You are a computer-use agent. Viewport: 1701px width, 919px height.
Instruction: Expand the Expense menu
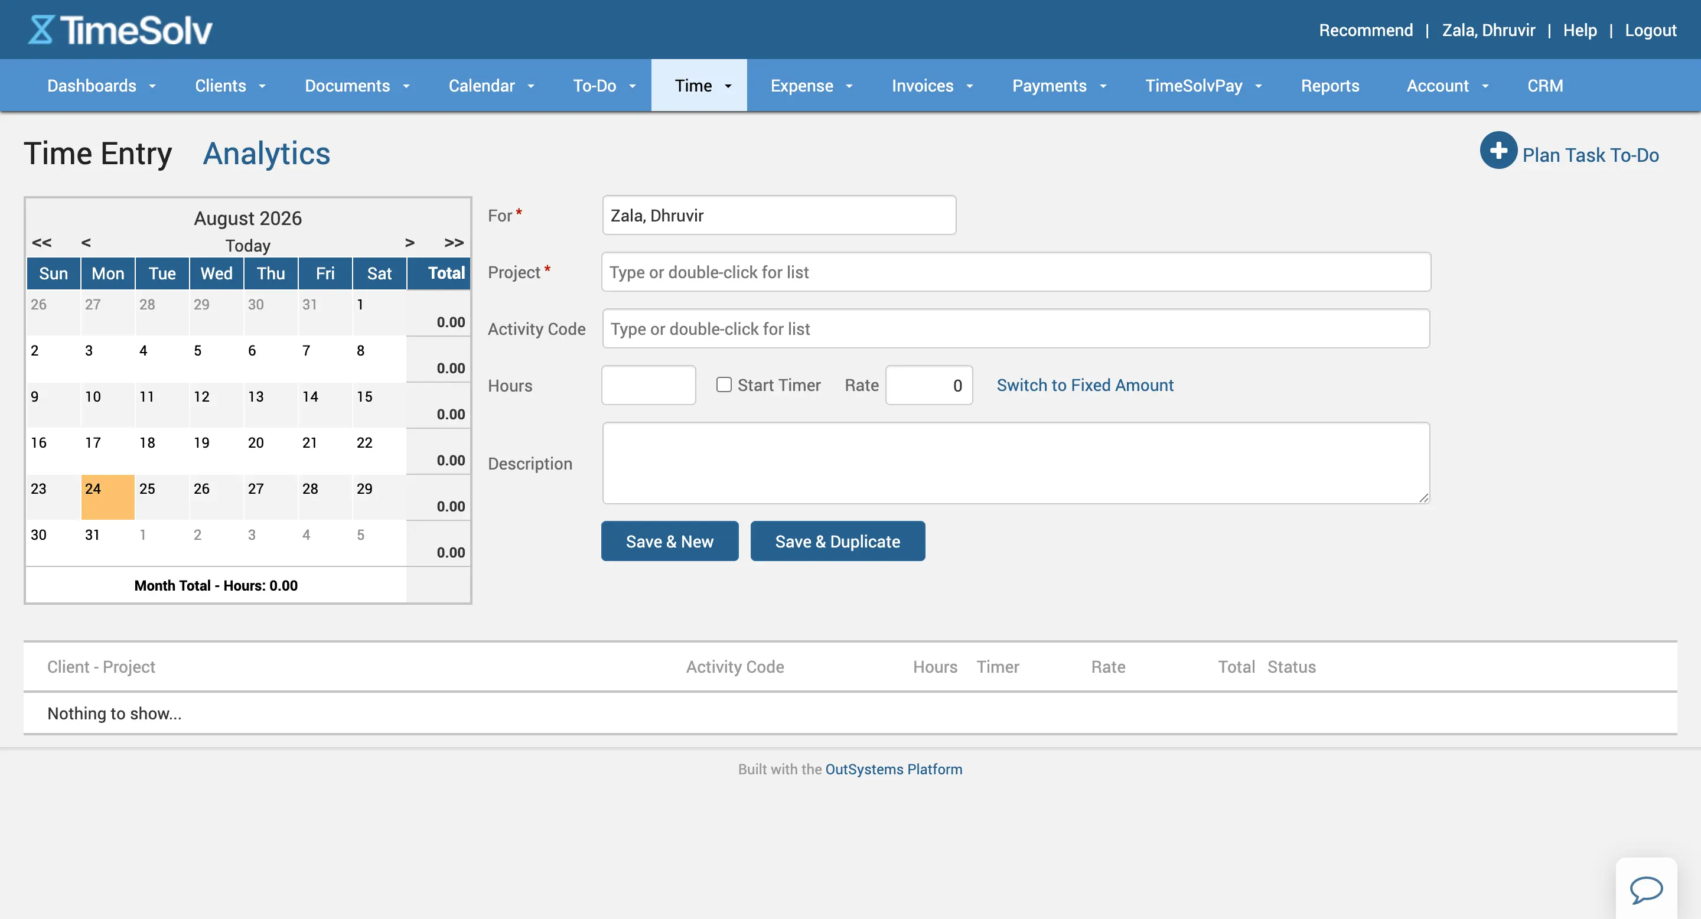(812, 86)
